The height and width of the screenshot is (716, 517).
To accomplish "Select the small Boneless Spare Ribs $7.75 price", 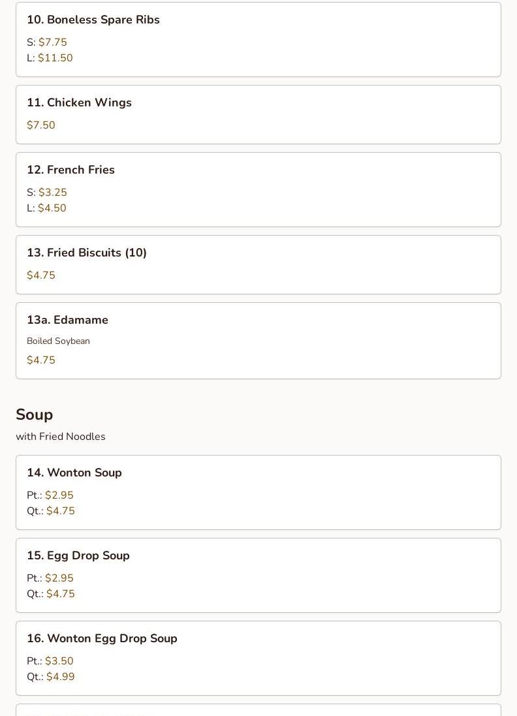I will (52, 42).
